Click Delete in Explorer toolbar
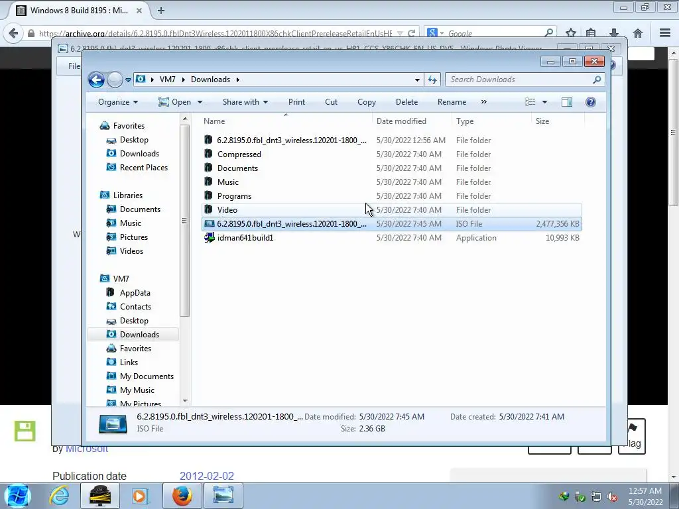This screenshot has height=509, width=679. (x=406, y=102)
